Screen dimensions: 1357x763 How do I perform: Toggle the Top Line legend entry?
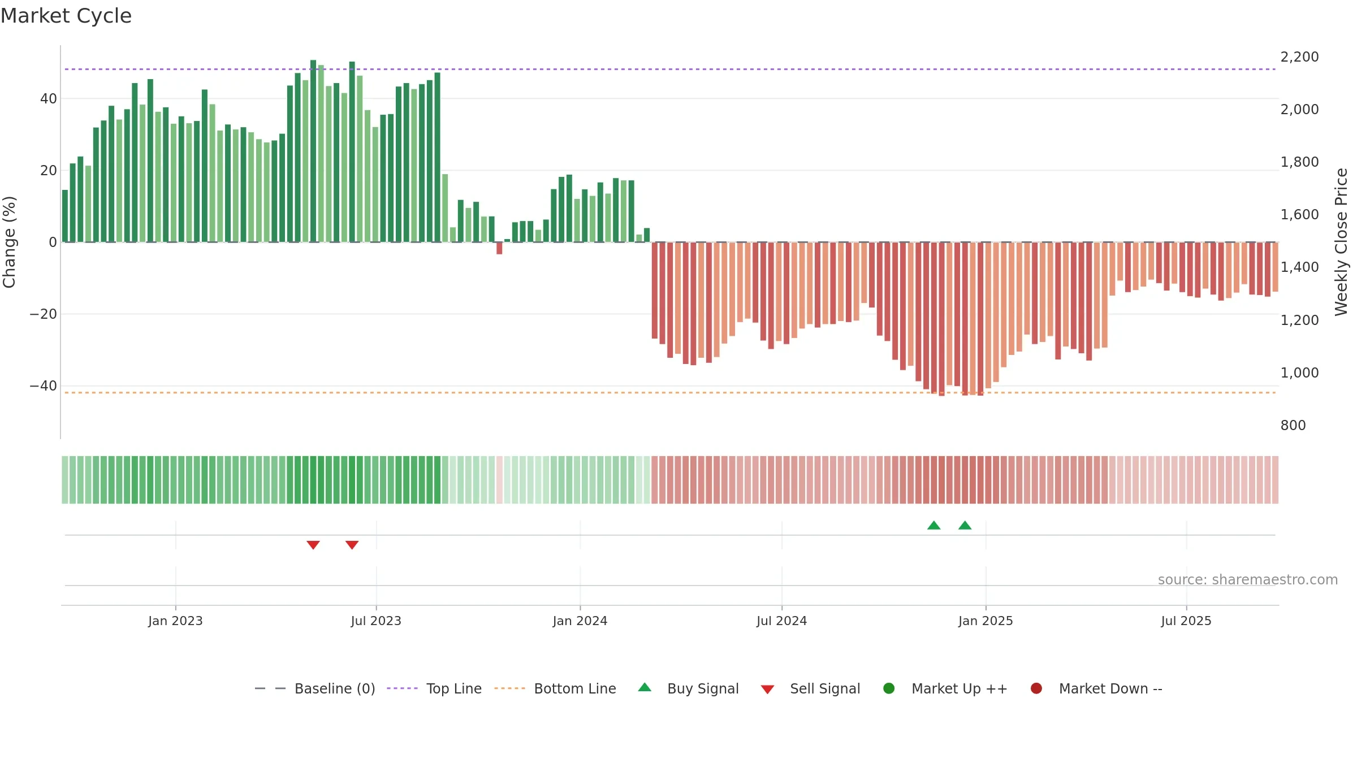coord(434,688)
